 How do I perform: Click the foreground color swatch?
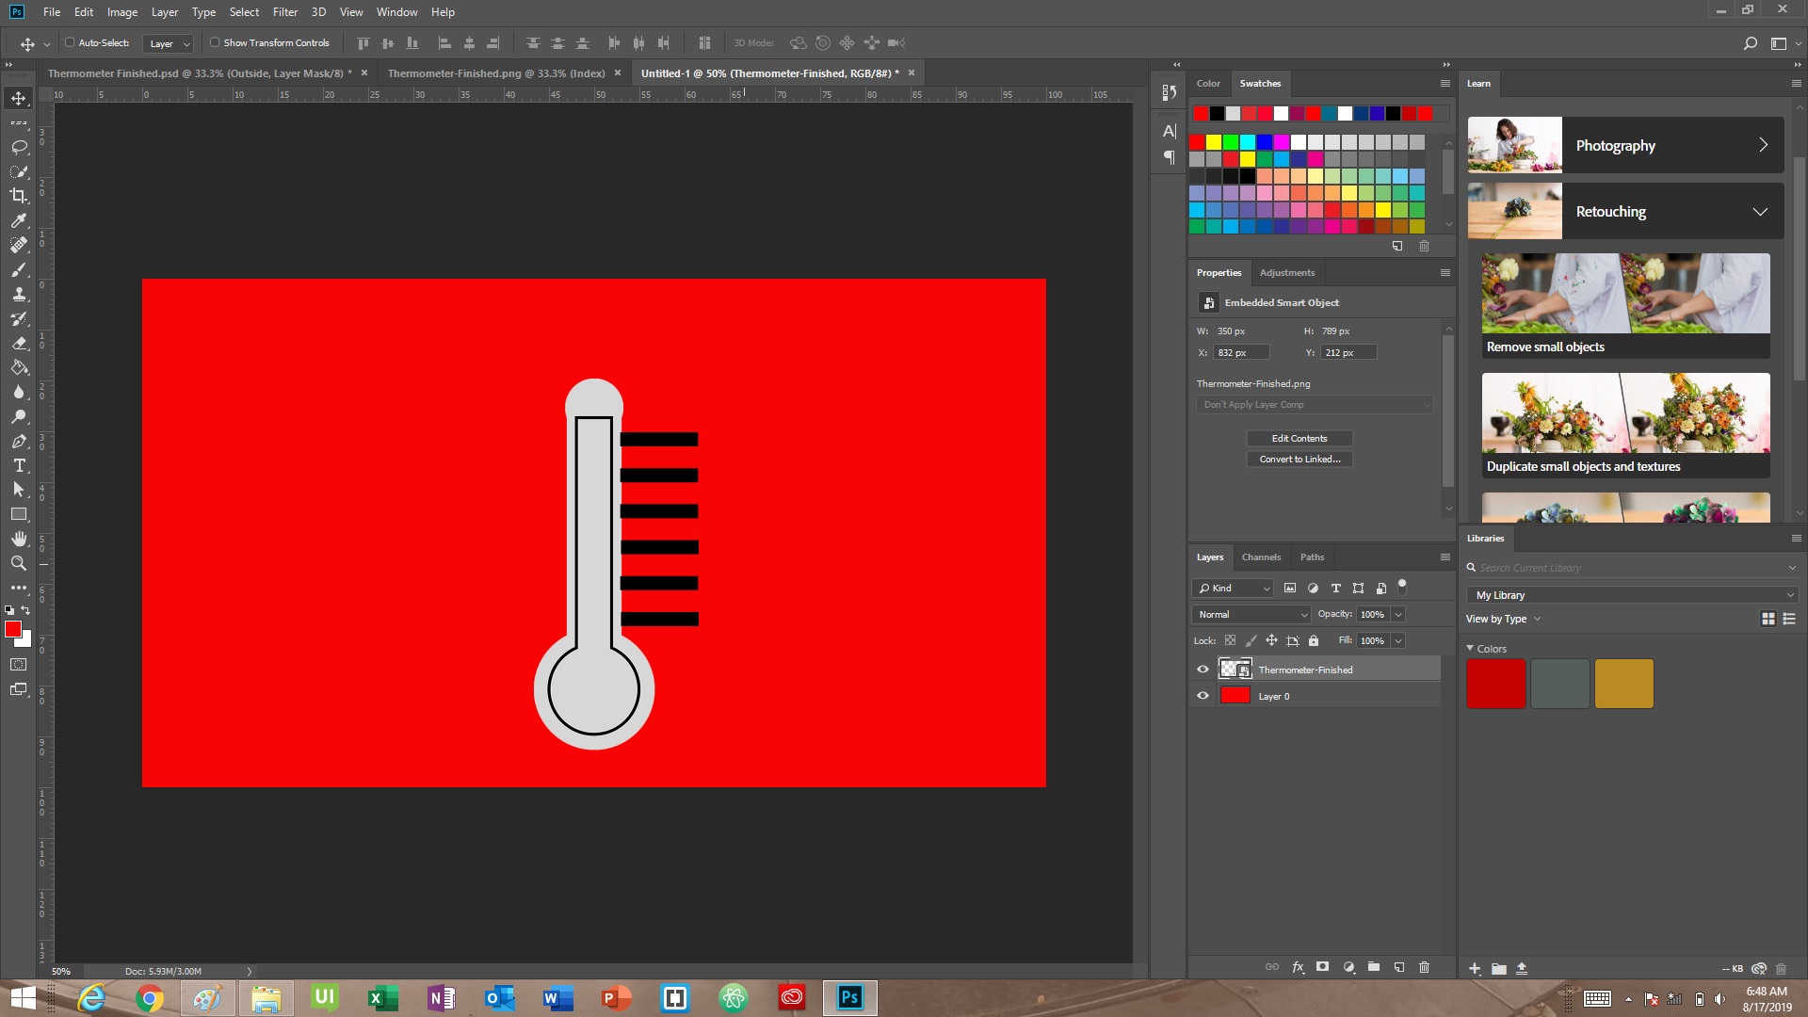click(x=12, y=629)
